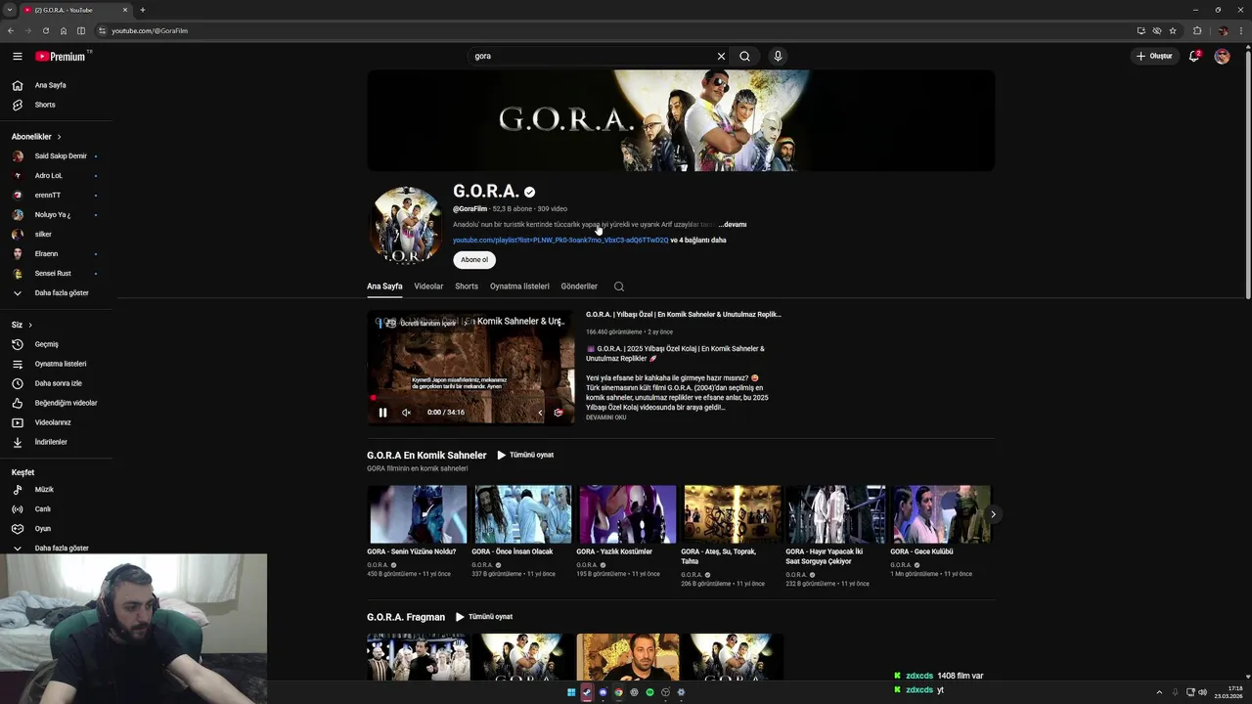
Task: Click Chrome's address bar URL
Action: tap(150, 30)
